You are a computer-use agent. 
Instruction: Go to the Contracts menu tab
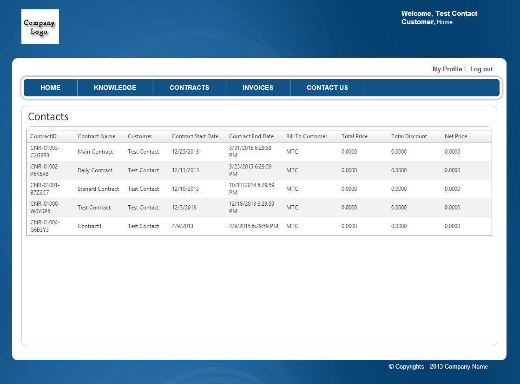pos(189,88)
